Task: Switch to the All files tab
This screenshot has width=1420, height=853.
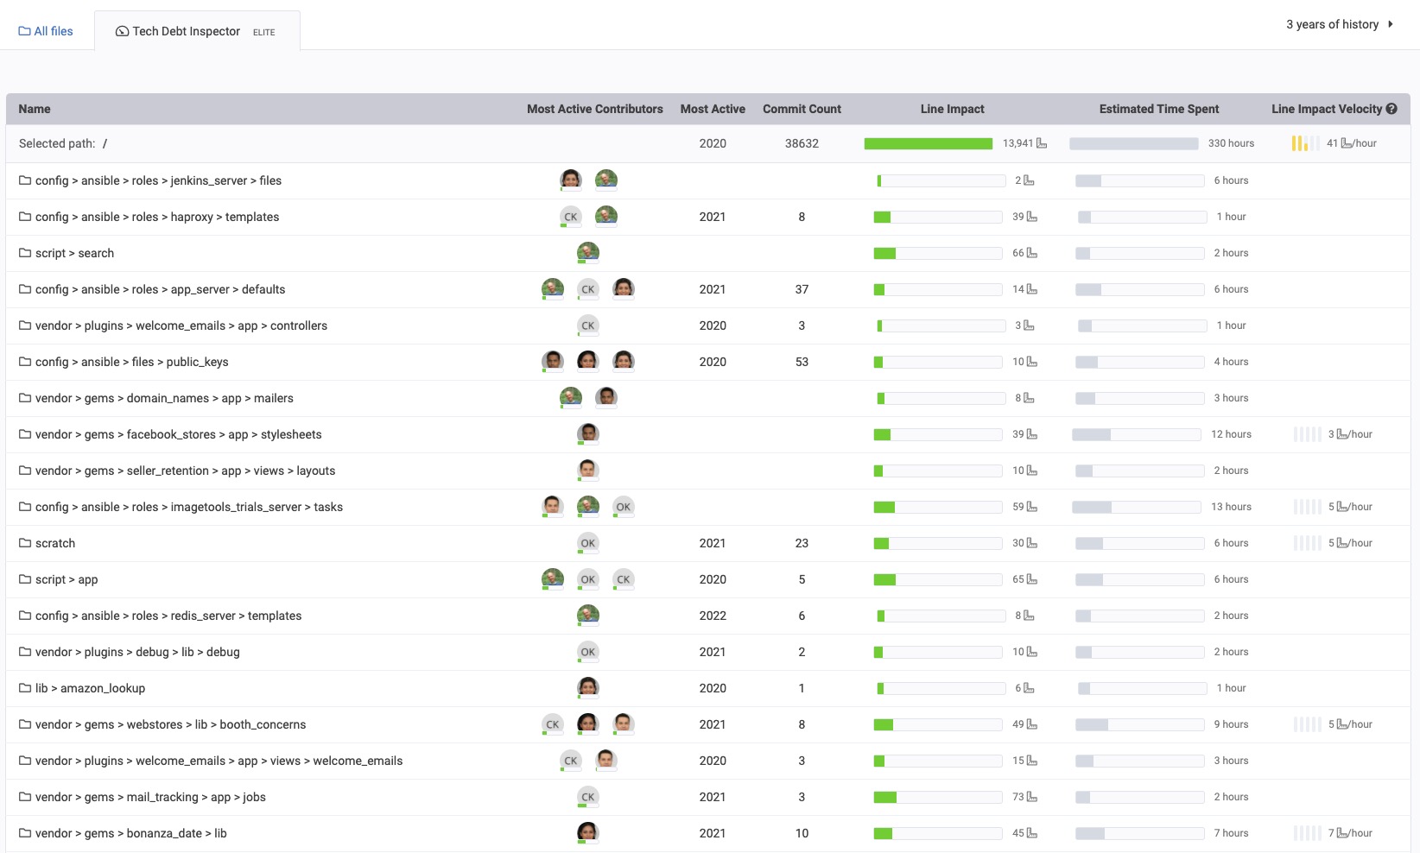Action: tap(47, 31)
